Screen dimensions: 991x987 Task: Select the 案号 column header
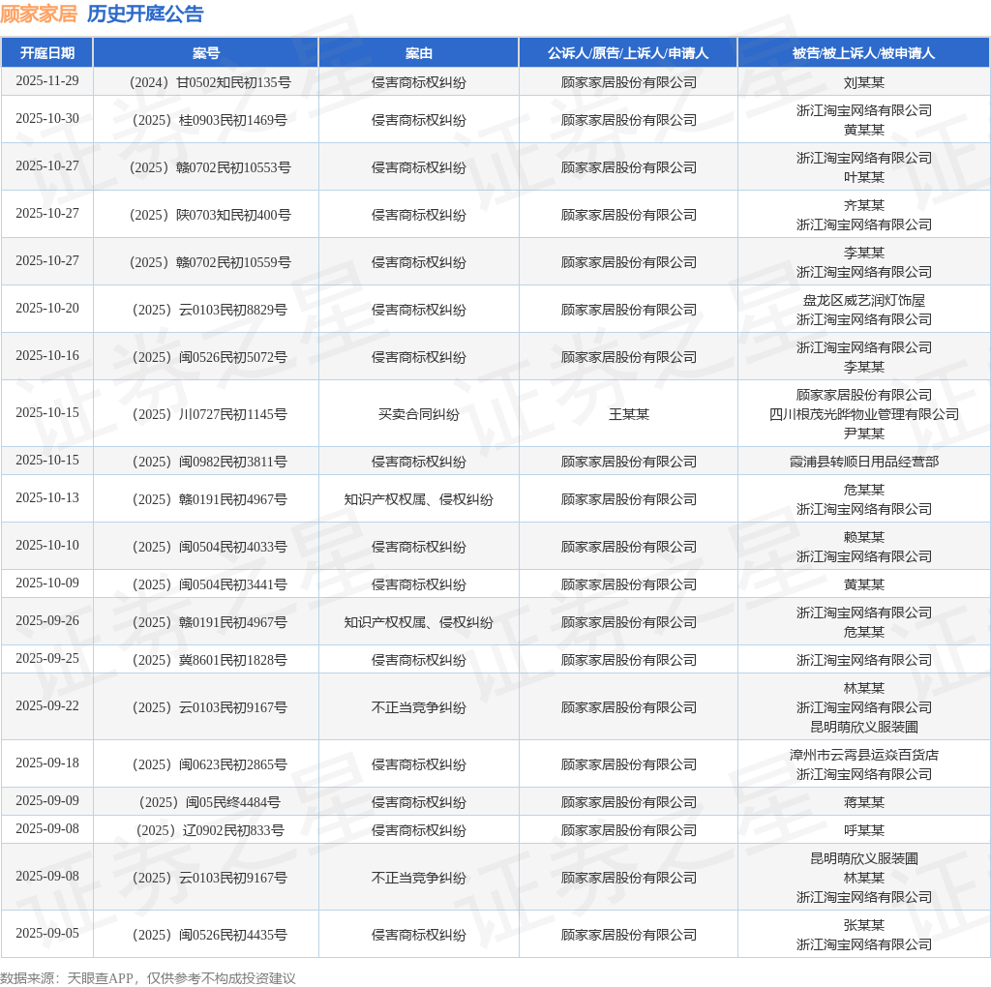click(206, 53)
